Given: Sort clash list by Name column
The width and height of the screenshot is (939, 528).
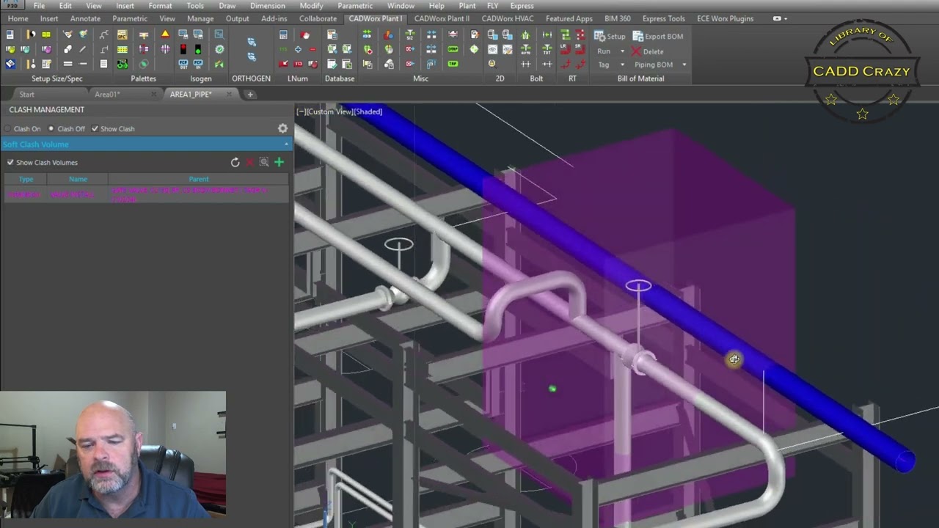Looking at the screenshot, I should (x=78, y=179).
